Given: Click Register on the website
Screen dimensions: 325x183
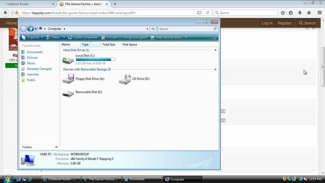Looking at the screenshot, I should (x=284, y=23).
